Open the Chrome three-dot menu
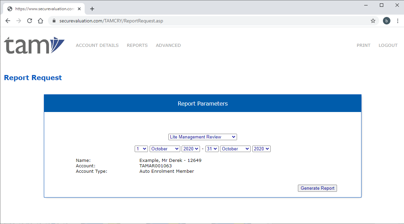Image resolution: width=404 pixels, height=224 pixels. pyautogui.click(x=398, y=21)
